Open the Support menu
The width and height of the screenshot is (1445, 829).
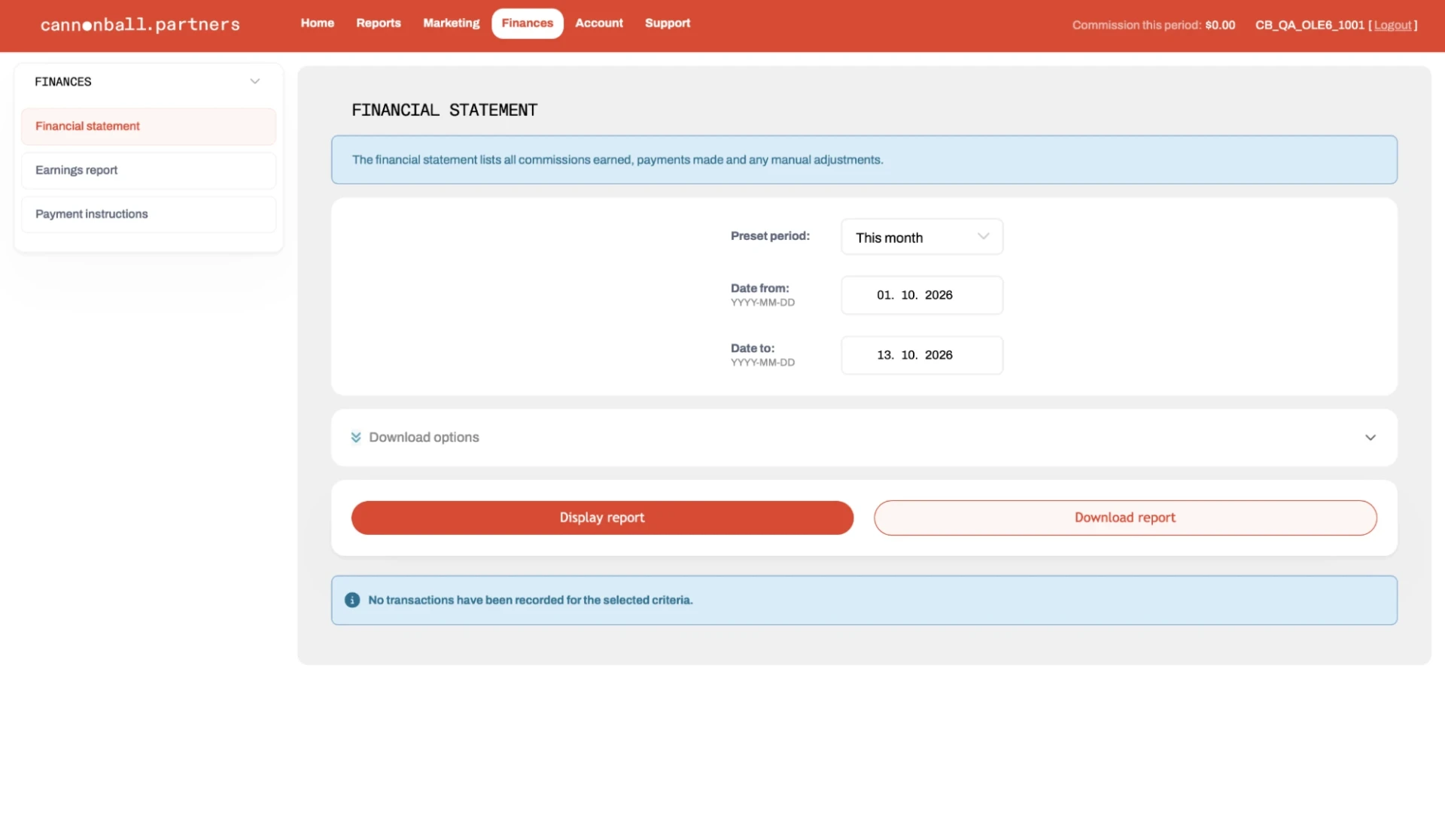[667, 23]
